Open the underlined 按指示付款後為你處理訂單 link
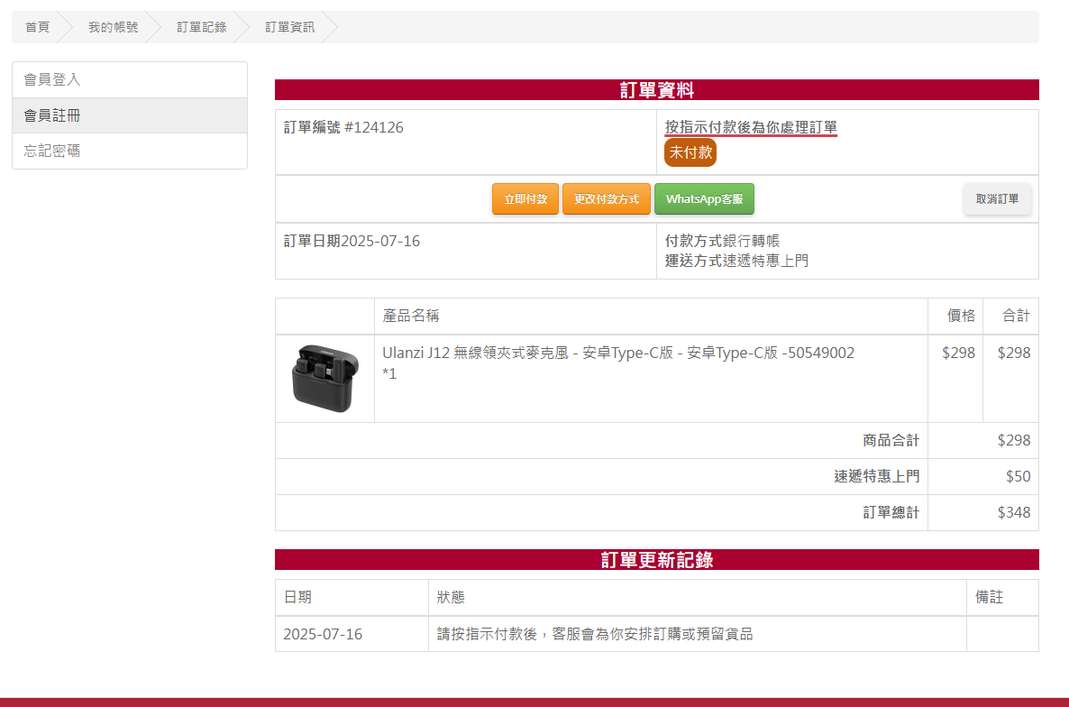 coord(751,127)
